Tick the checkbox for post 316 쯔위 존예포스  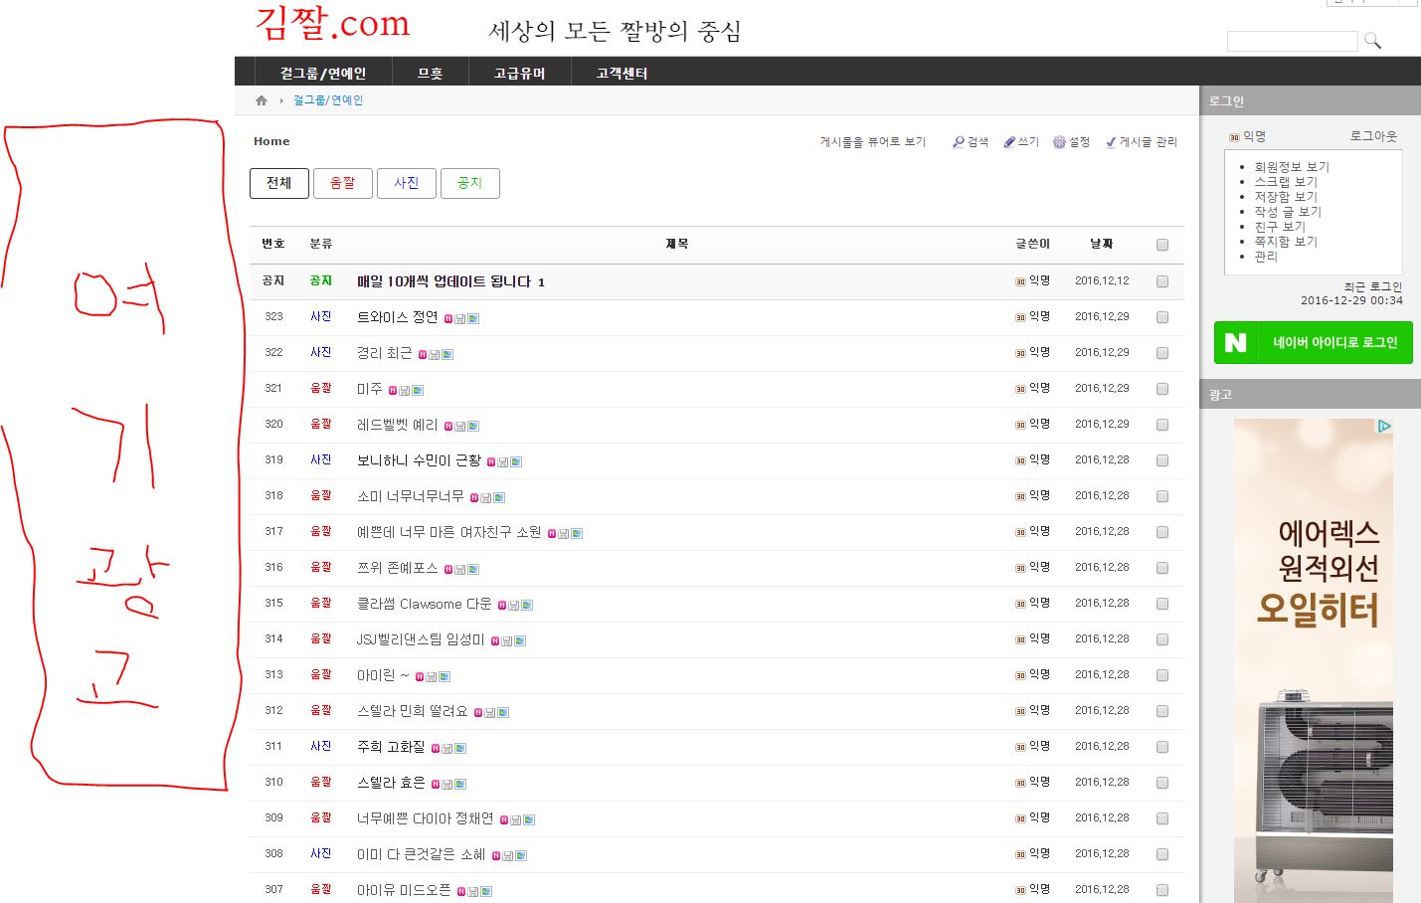1162,568
